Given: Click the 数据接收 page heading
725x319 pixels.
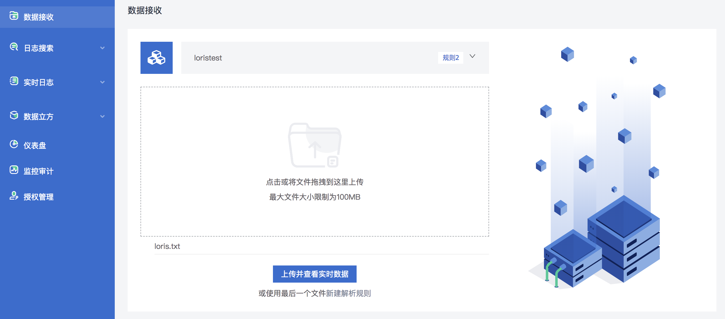Looking at the screenshot, I should coord(145,10).
